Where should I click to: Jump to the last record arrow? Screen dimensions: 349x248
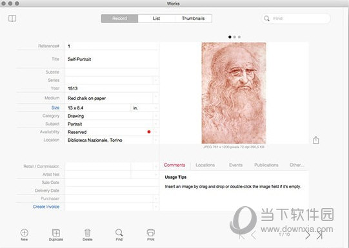pos(320,235)
